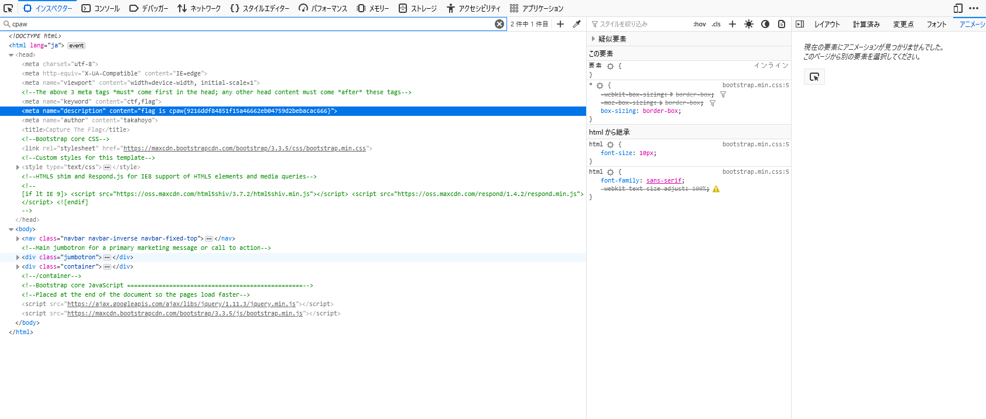986x419 pixels.
Task: Open the ネットワーク tab
Action: pos(199,8)
